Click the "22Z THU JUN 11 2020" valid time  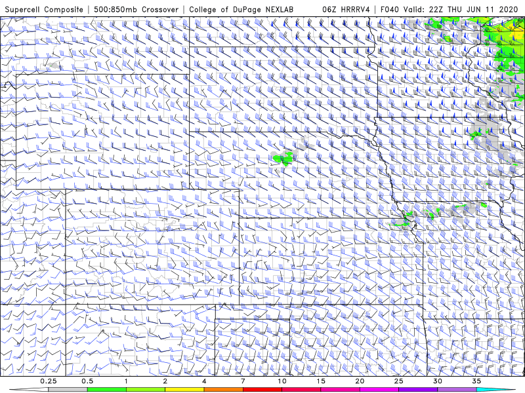tap(473, 10)
